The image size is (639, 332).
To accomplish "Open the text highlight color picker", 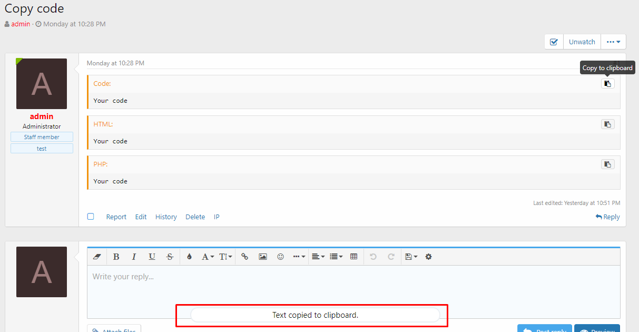I will [x=189, y=257].
